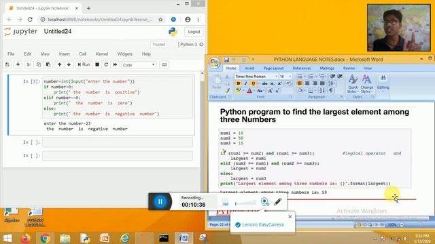This screenshot has width=435, height=244.
Task: Toggle Italic formatting in Word
Action: [245, 83]
